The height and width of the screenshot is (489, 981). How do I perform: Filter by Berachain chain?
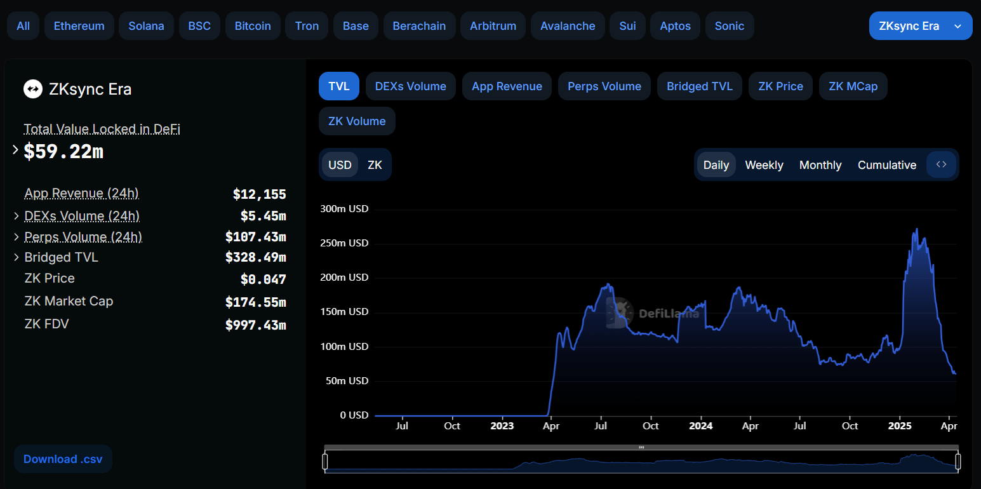pyautogui.click(x=419, y=26)
